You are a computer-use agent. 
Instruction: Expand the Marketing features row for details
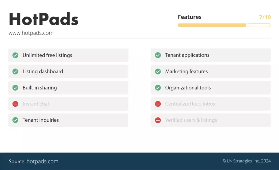tap(211, 71)
